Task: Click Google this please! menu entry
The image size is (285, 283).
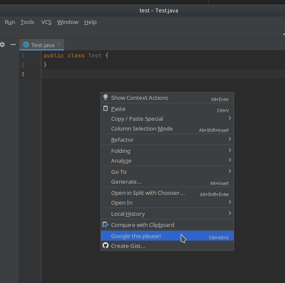Action: [167, 236]
